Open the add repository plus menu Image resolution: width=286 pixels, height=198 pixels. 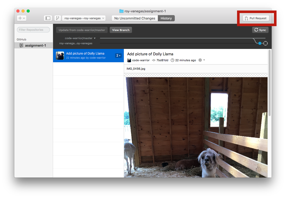[22, 18]
